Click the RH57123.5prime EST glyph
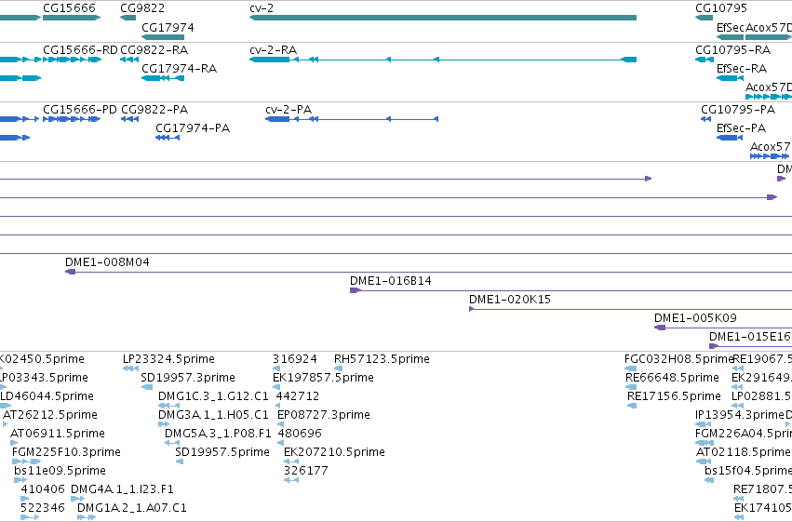Screen dimensions: 792x522 click(339, 368)
